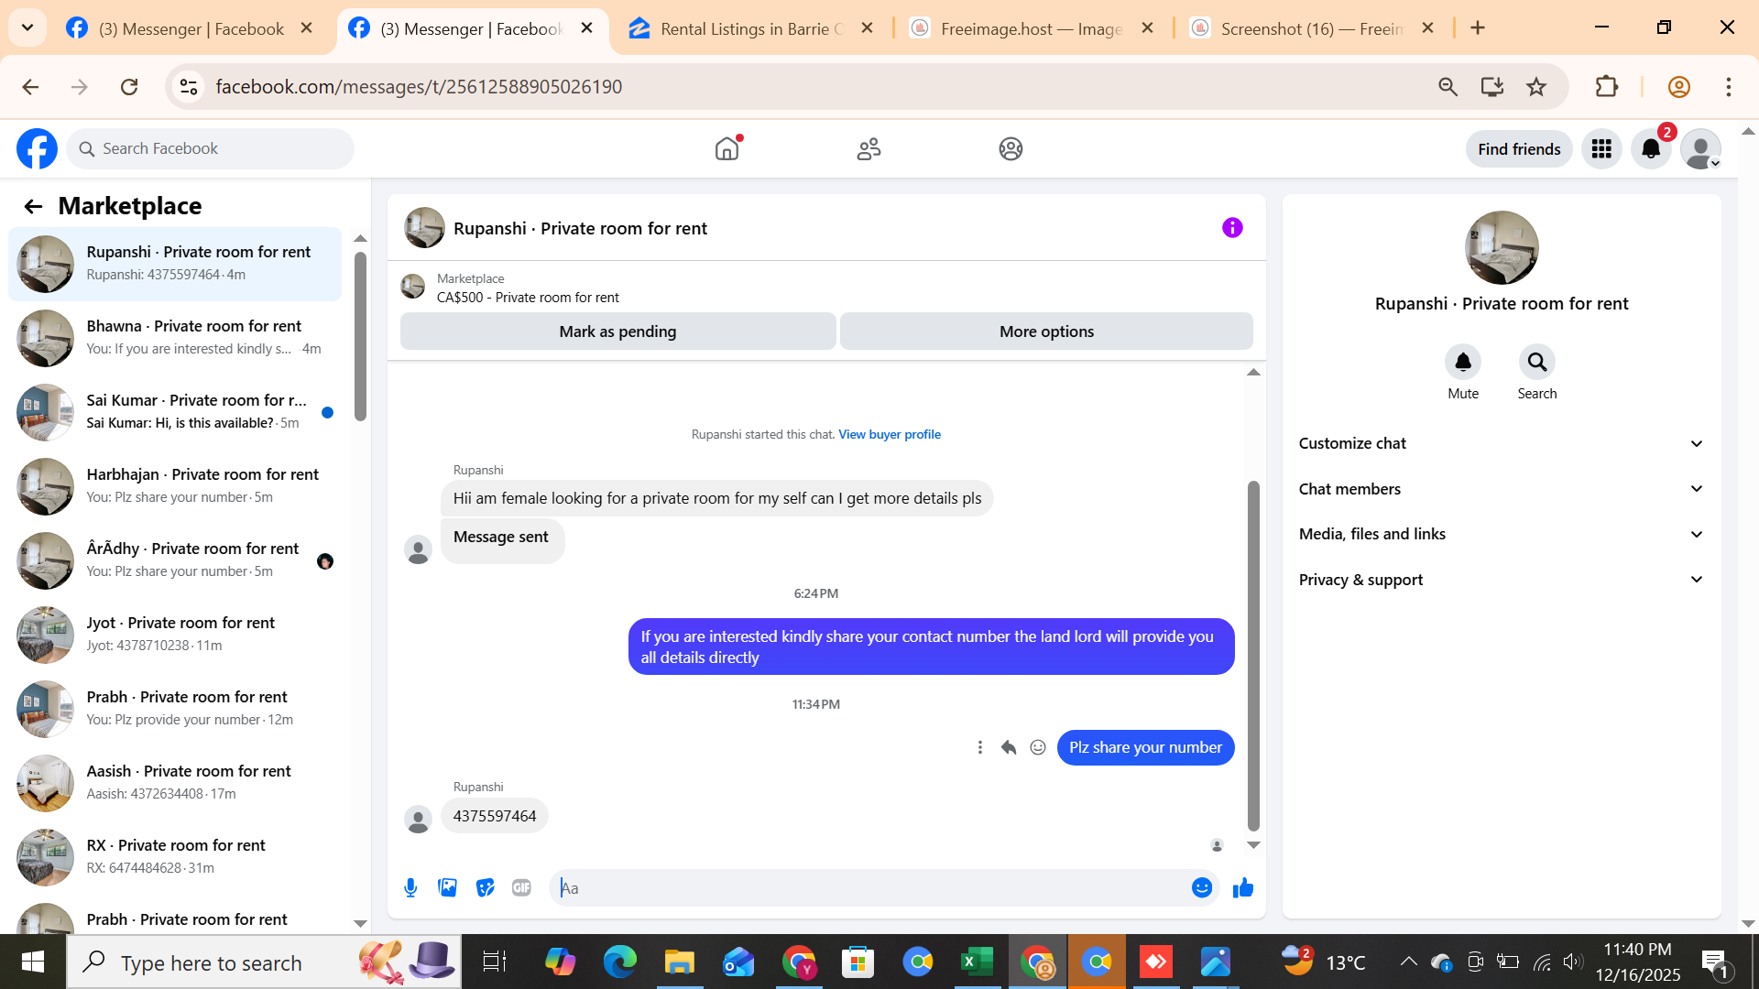Screen dimensions: 1759x989
Task: Open conversation information purple icon
Action: pyautogui.click(x=1232, y=227)
